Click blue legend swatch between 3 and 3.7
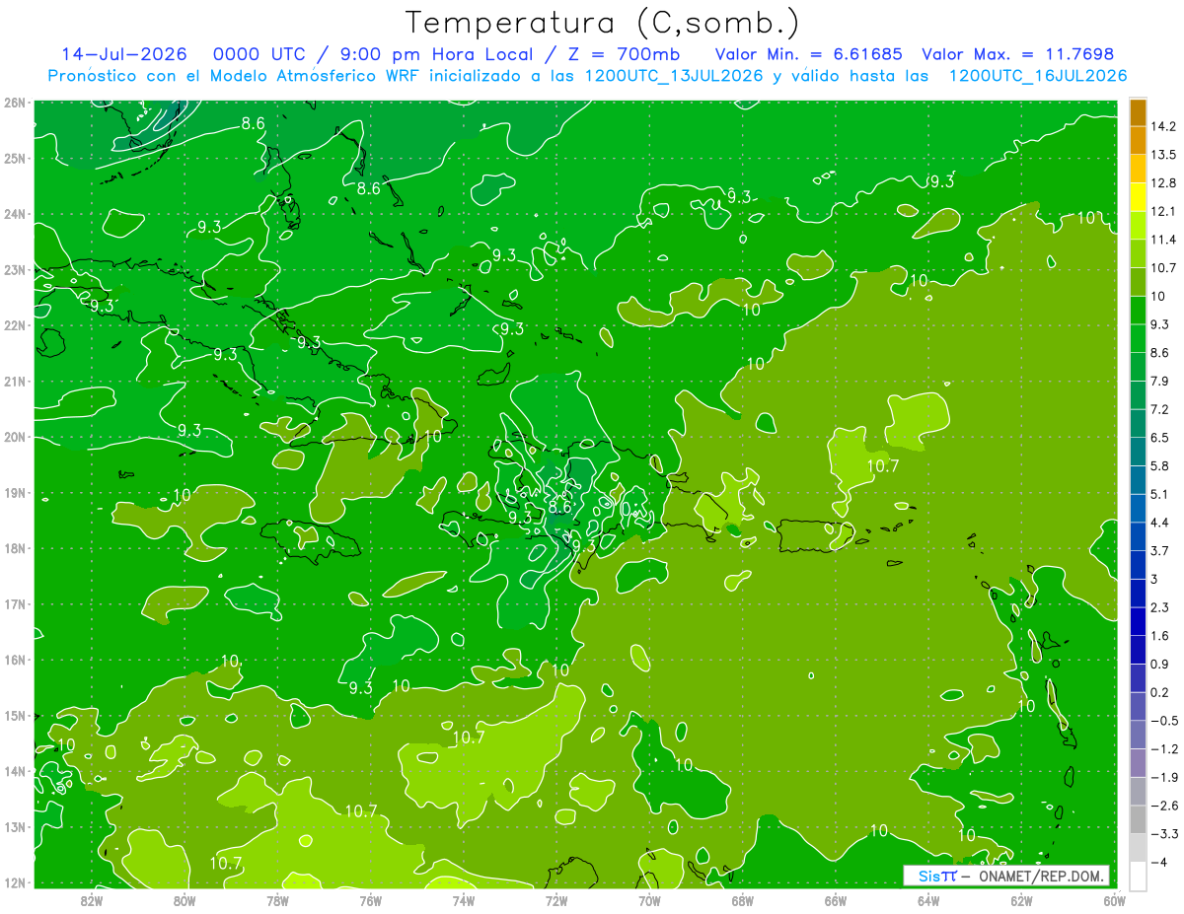The height and width of the screenshot is (914, 1184). click(x=1138, y=564)
